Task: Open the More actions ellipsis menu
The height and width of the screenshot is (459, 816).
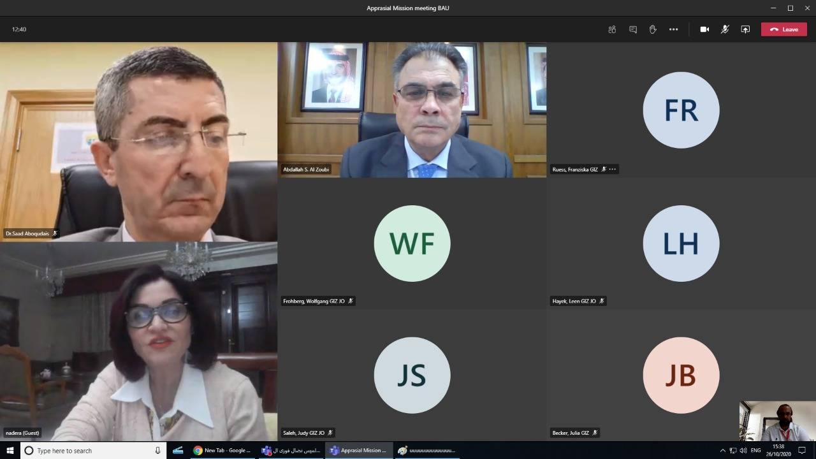Action: tap(673, 29)
